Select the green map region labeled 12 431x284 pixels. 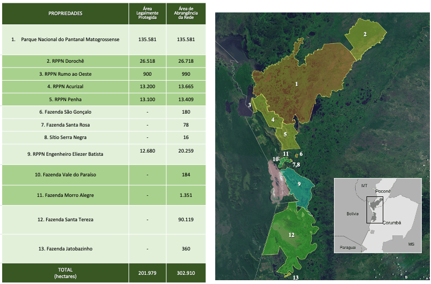pyautogui.click(x=291, y=235)
